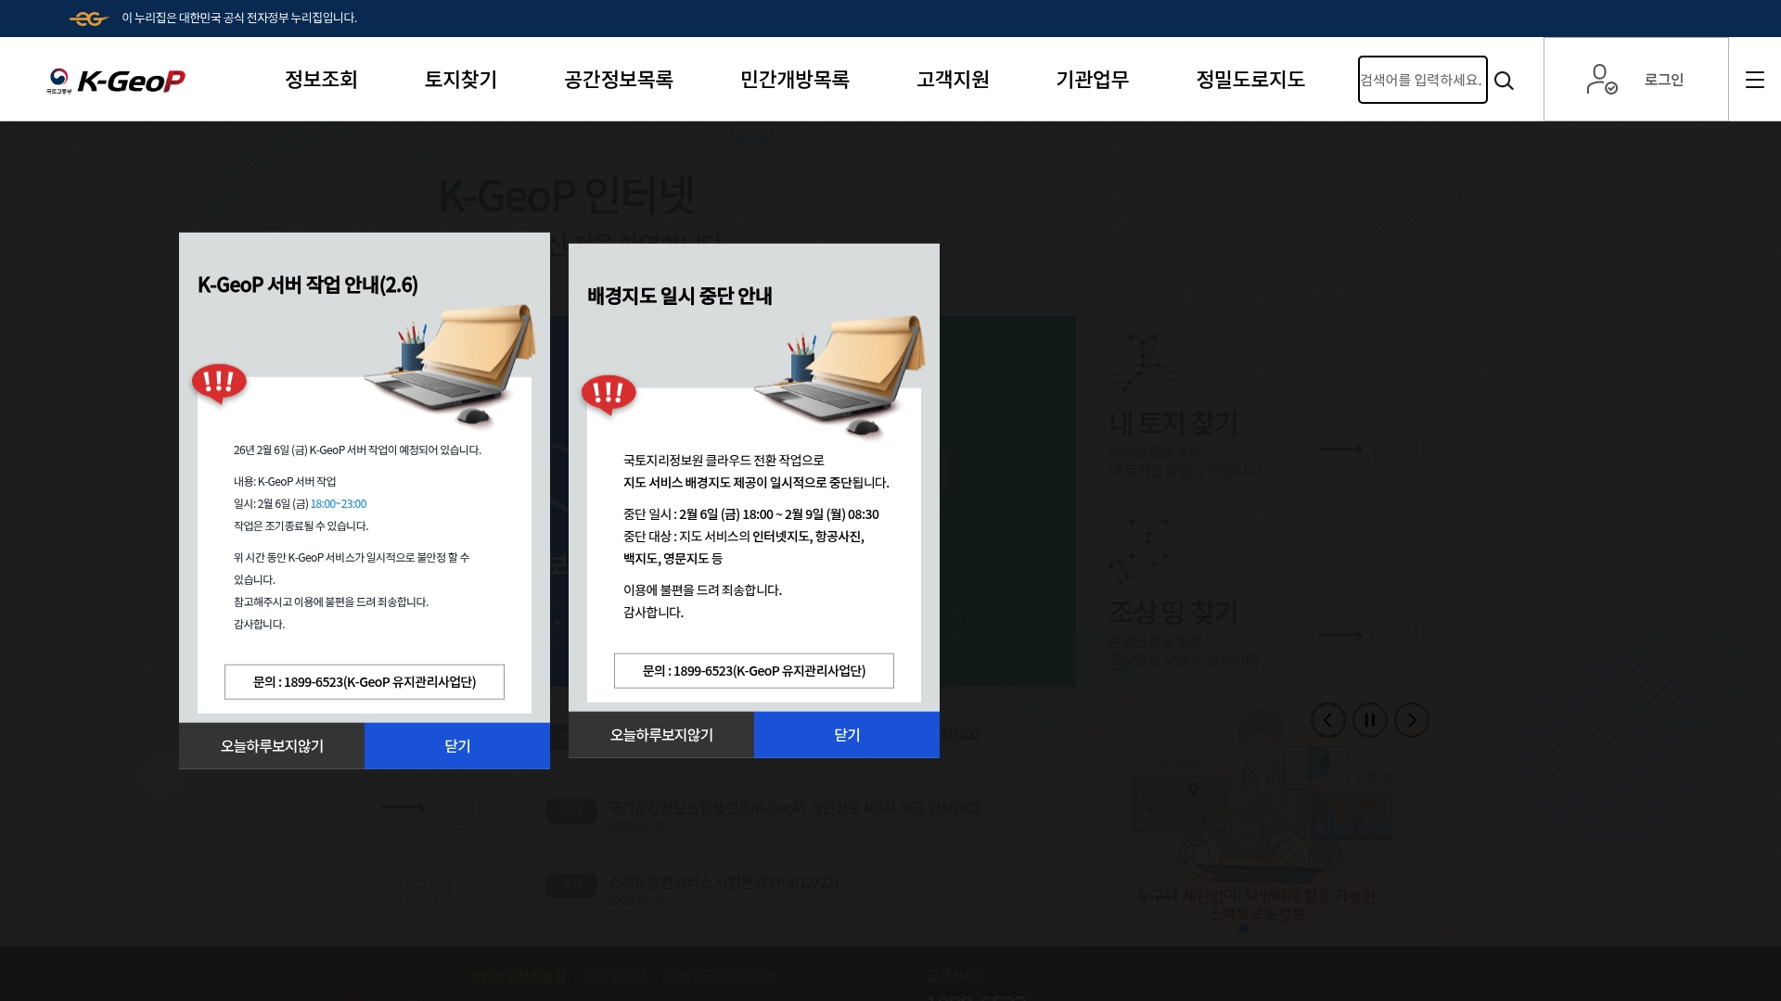Click the carousel previous arrow icon
Viewport: 1781px width, 1001px height.
click(x=1328, y=720)
